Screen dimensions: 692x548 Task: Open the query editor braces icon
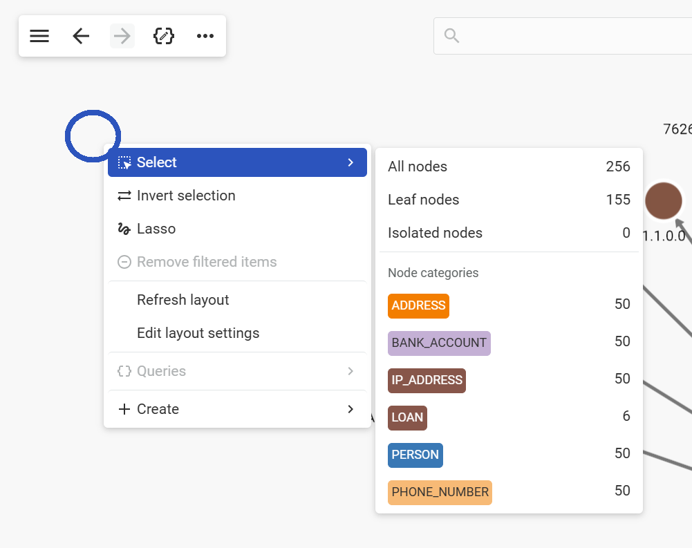(164, 36)
